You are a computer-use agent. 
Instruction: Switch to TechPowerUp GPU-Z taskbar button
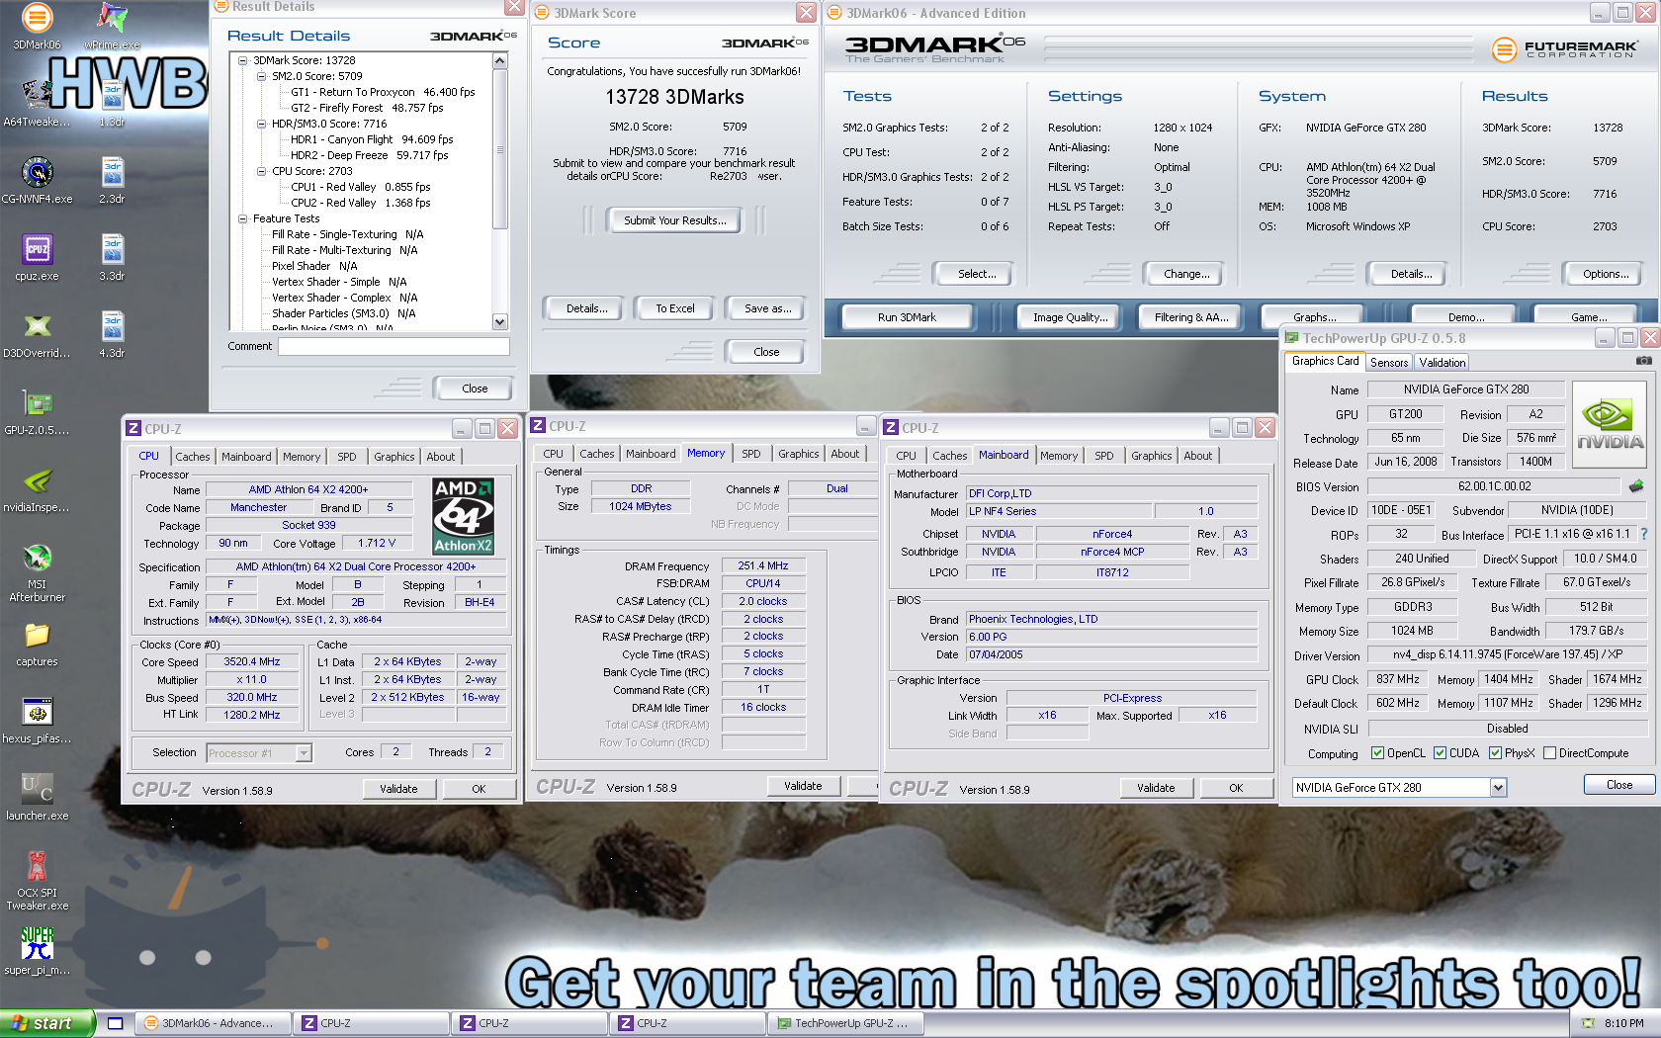[848, 1023]
